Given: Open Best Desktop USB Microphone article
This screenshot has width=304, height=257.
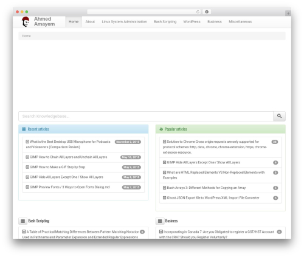Looking at the screenshot, I should pos(68,144).
